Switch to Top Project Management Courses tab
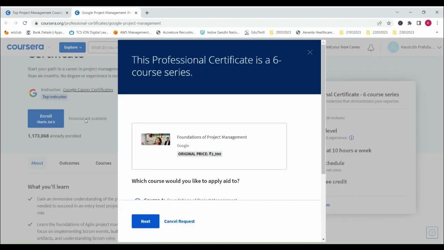Viewport: 444px width, 250px height. [36, 12]
